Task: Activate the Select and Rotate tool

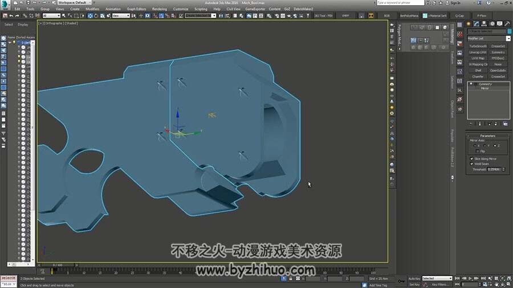Action: 96,16
